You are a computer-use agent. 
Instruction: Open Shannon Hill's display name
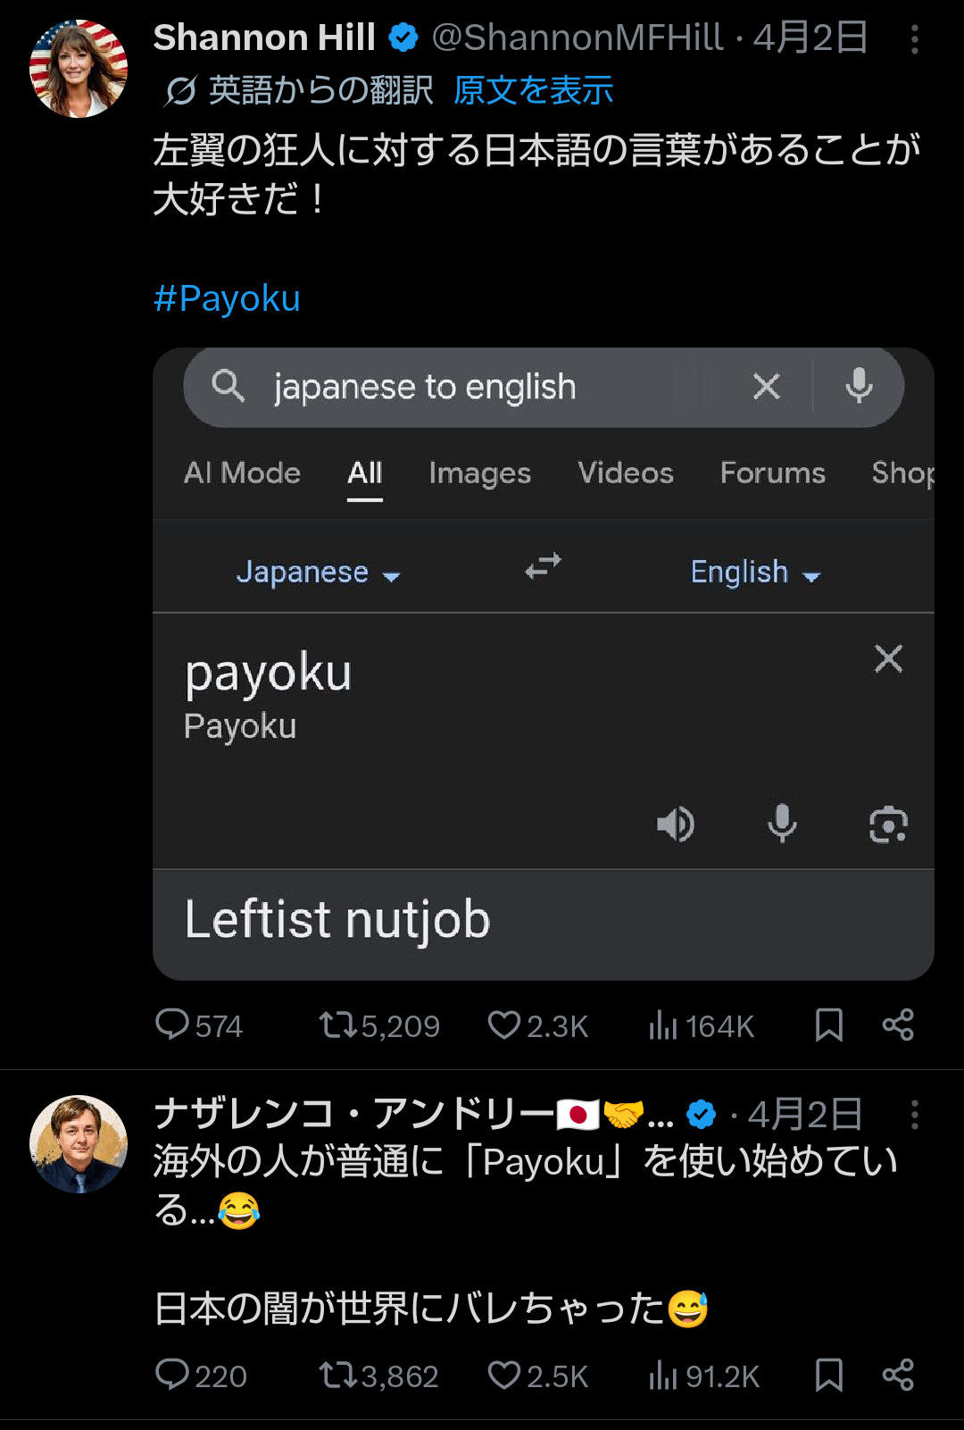(264, 38)
